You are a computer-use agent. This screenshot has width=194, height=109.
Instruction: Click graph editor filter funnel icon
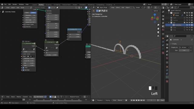pyautogui.click(x=62, y=97)
